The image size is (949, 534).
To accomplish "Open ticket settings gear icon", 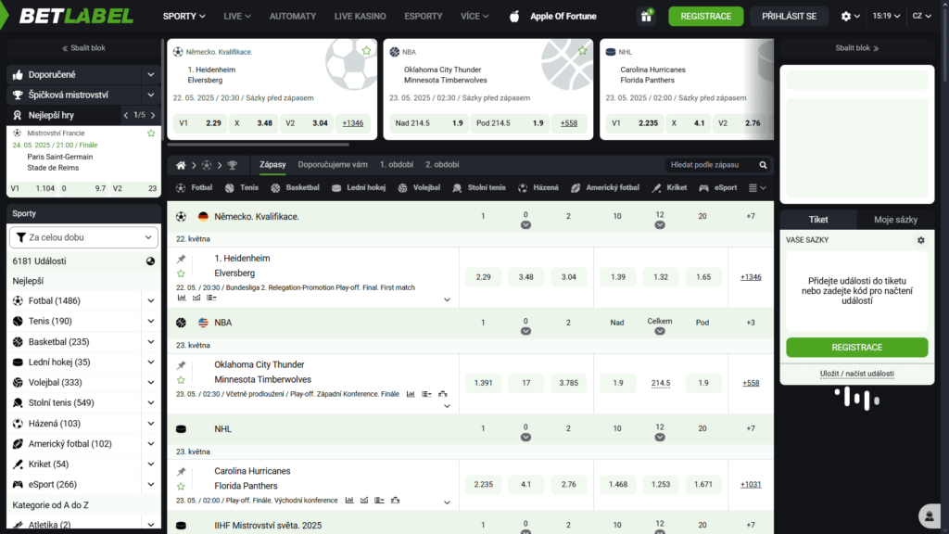I will (920, 240).
